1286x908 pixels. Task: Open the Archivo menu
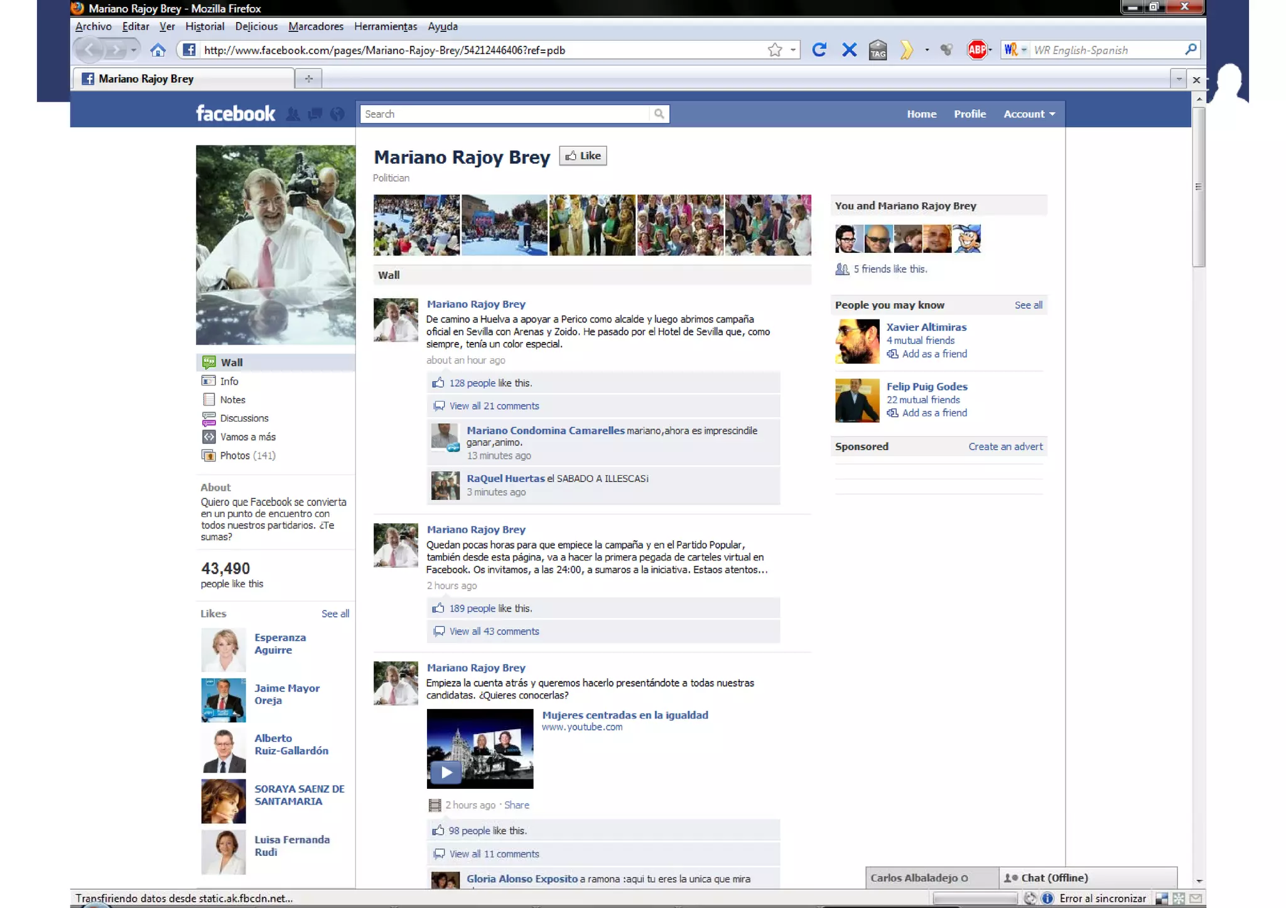(93, 26)
